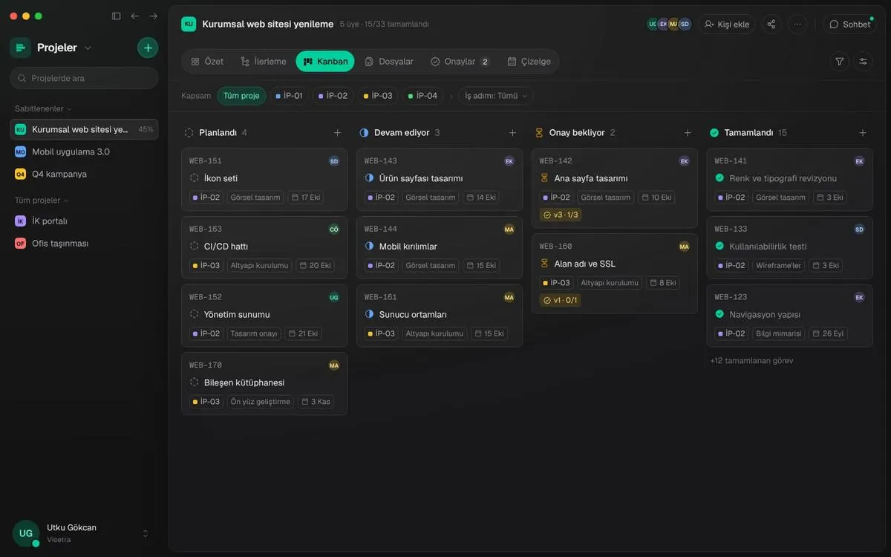Viewport: 891px width, 557px height.
Task: Click the KU project badge in header
Action: [x=189, y=24]
